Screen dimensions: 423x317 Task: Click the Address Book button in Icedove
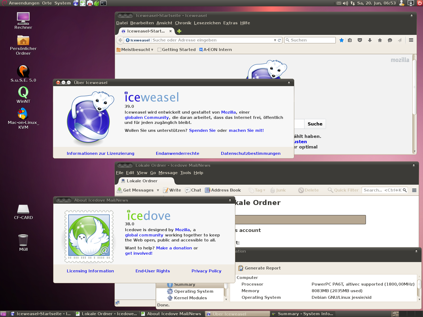(223, 190)
